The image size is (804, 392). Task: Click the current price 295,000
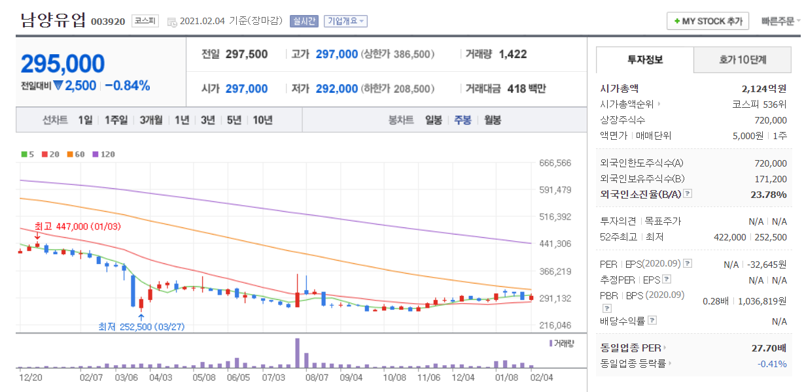pyautogui.click(x=63, y=63)
